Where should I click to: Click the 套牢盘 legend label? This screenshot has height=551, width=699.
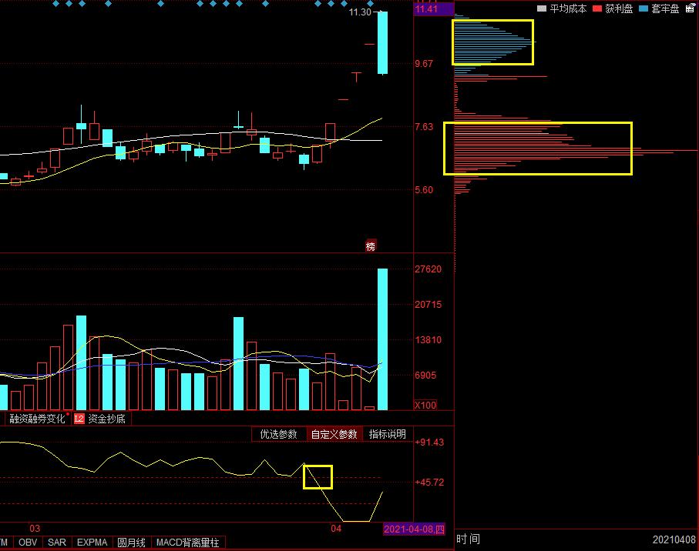tap(665, 8)
